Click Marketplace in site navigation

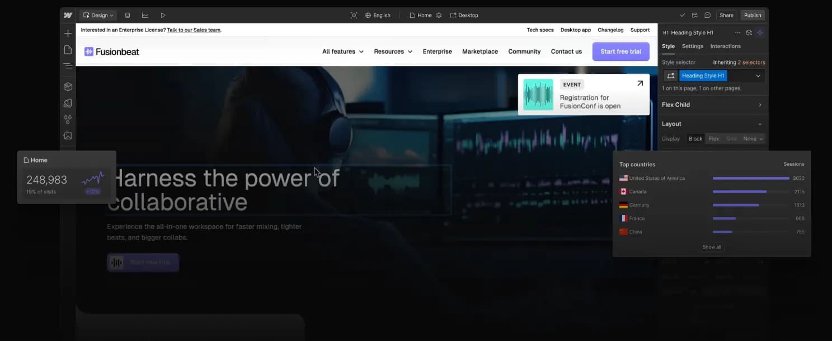[480, 52]
